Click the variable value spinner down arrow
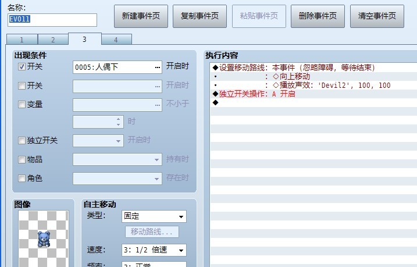 pos(119,124)
